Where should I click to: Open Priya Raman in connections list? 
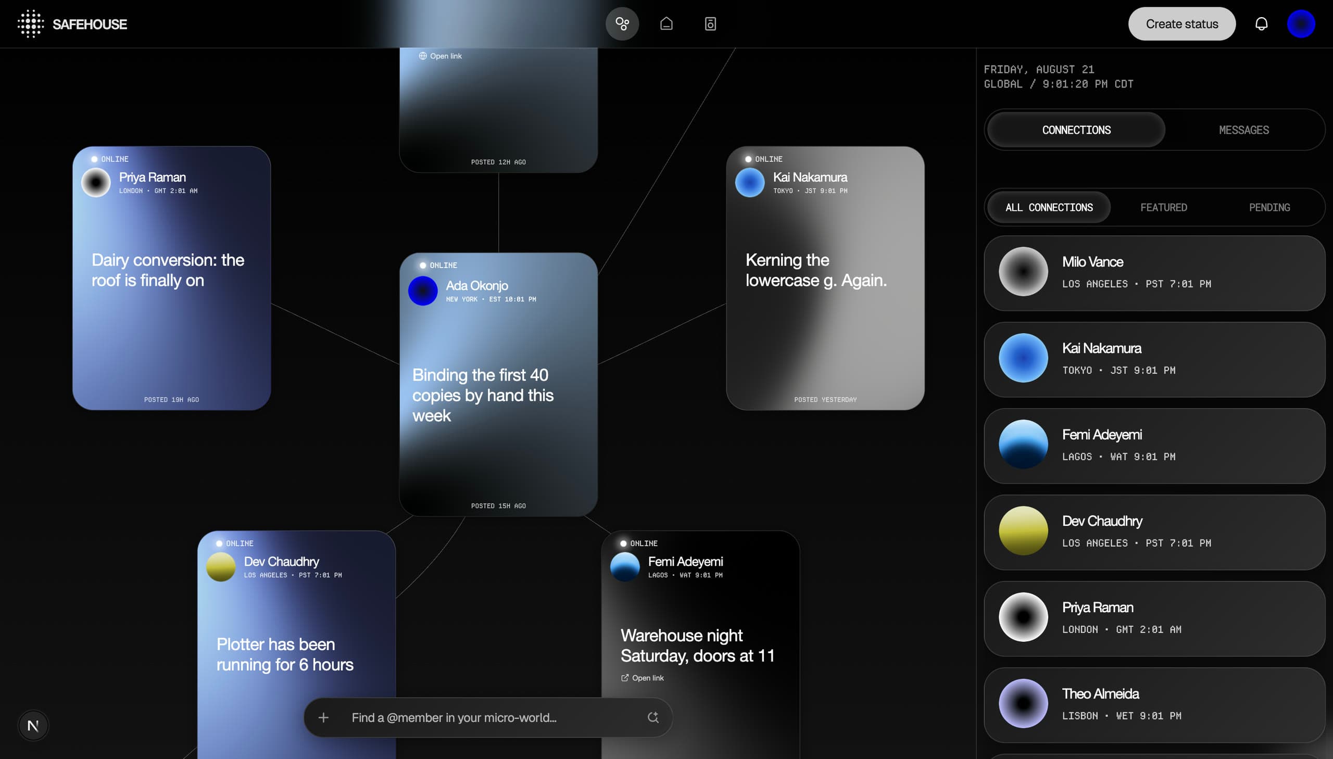pyautogui.click(x=1154, y=619)
